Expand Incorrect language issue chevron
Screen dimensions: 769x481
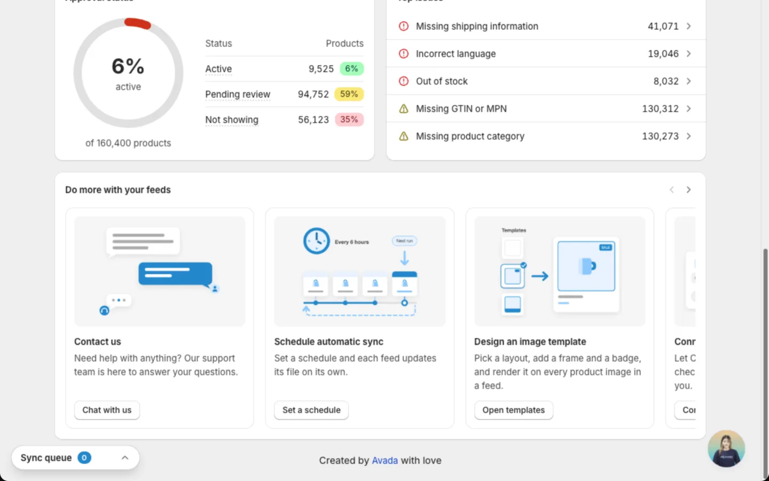coord(688,53)
